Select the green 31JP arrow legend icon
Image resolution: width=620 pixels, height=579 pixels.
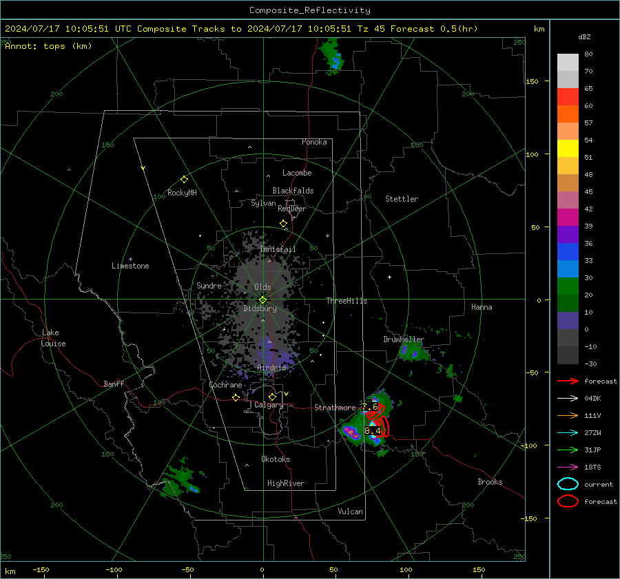pyautogui.click(x=568, y=450)
